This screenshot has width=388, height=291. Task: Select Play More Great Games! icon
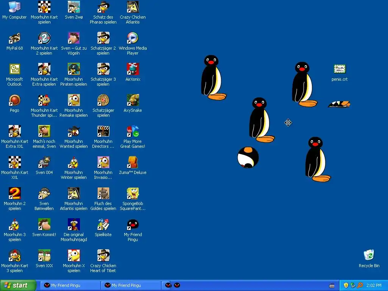click(133, 131)
